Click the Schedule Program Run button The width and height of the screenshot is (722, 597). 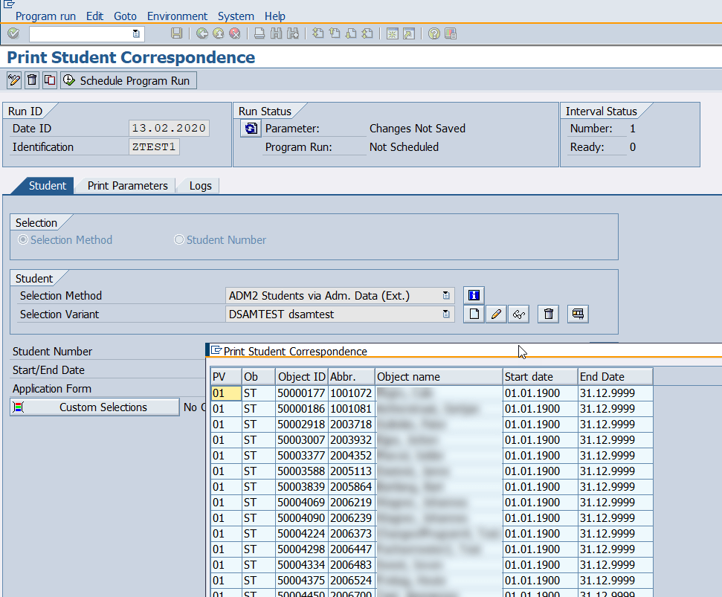pos(128,80)
